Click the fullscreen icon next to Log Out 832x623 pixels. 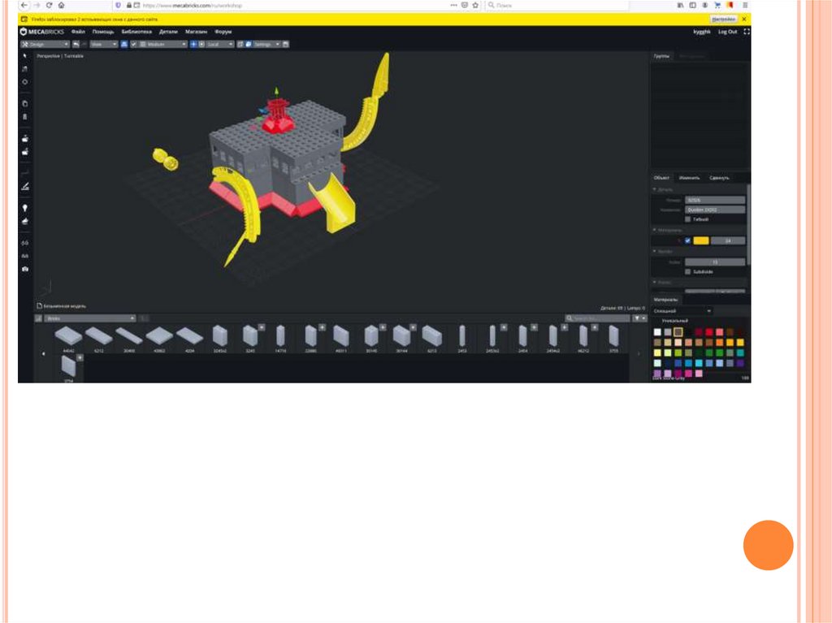[747, 32]
